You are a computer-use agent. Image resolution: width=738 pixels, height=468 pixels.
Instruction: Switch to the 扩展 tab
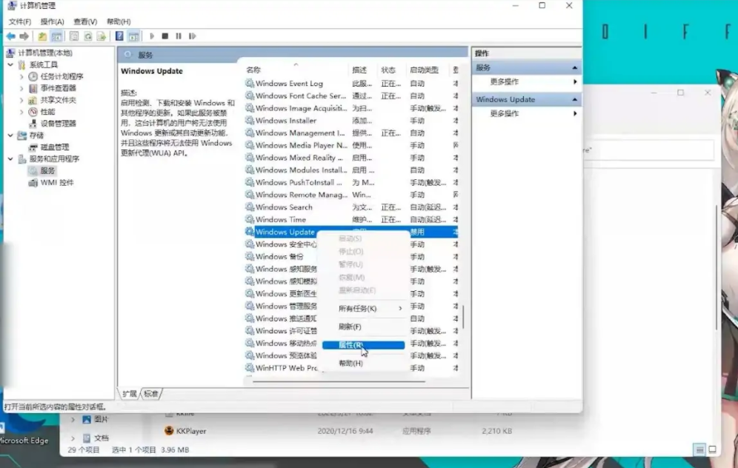tap(130, 394)
